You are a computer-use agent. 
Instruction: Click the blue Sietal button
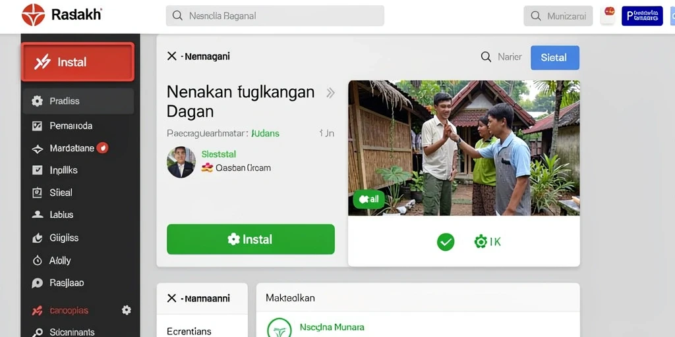(555, 58)
